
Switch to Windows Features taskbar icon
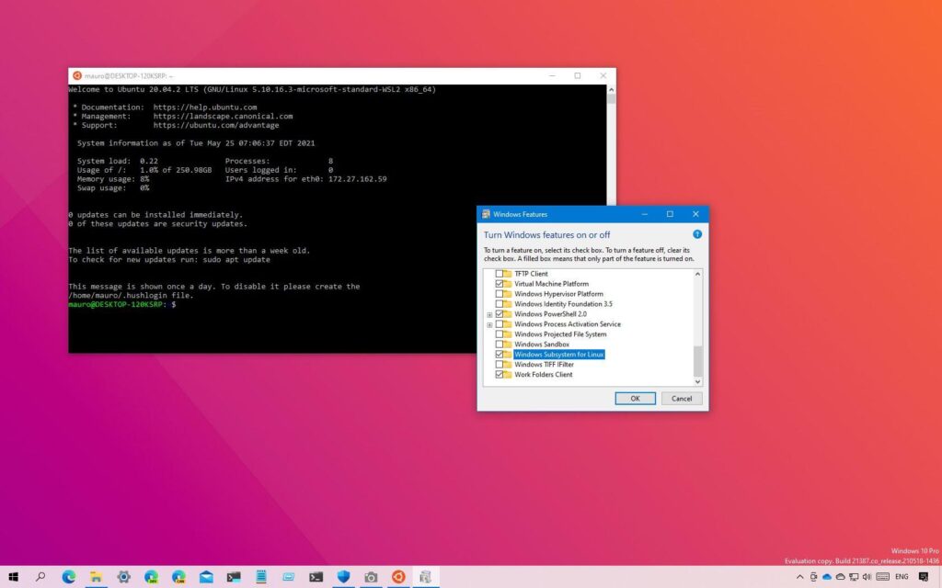tap(426, 577)
